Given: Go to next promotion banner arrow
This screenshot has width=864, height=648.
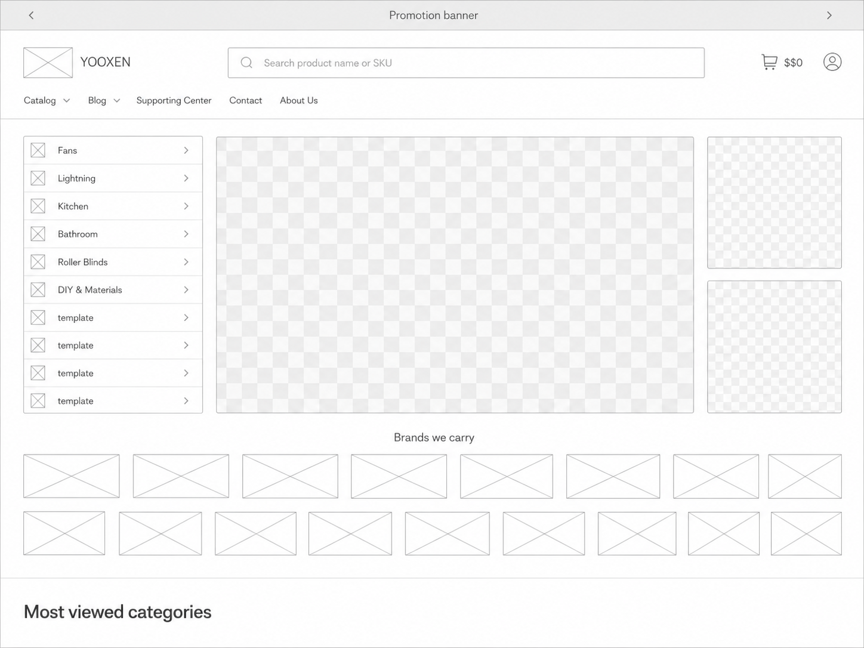Looking at the screenshot, I should (x=829, y=16).
